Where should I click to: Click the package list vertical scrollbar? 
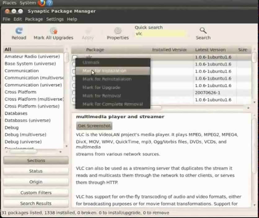[254, 58]
